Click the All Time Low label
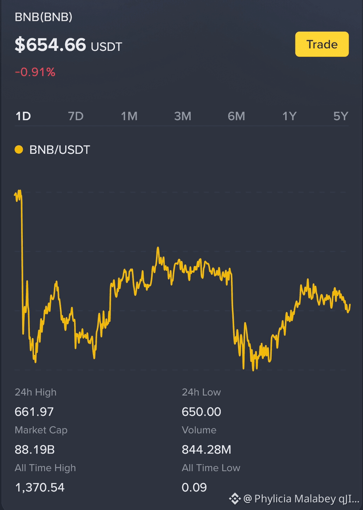The width and height of the screenshot is (363, 510). [x=211, y=467]
